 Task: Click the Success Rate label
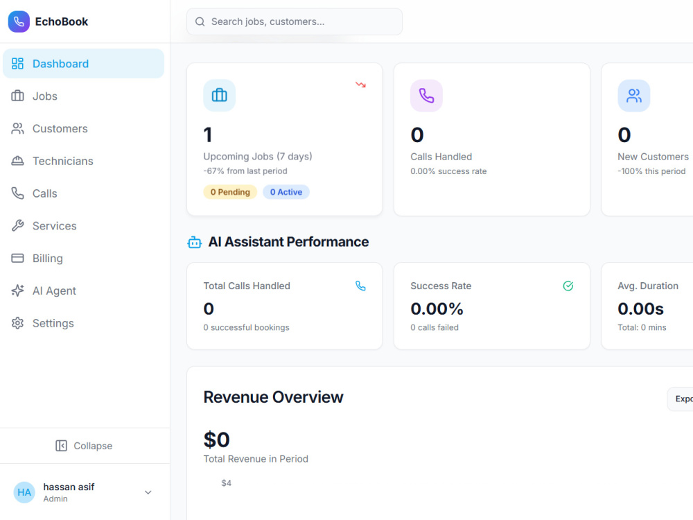441,286
